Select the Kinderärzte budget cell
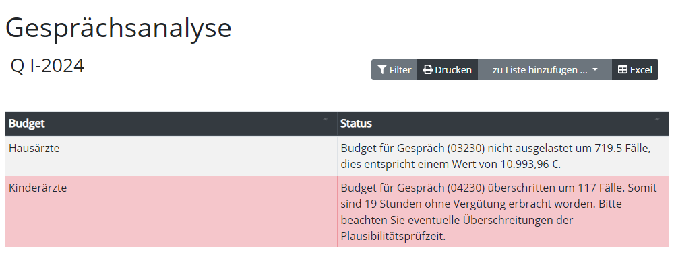Image resolution: width=674 pixels, height=269 pixels. [38, 188]
